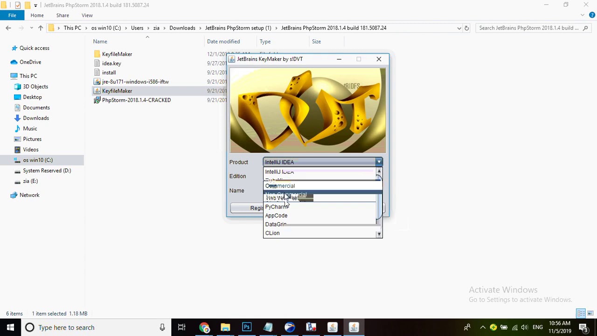The image size is (597, 336).
Task: Open the Product combo box in KeyMaker
Action: point(323,162)
